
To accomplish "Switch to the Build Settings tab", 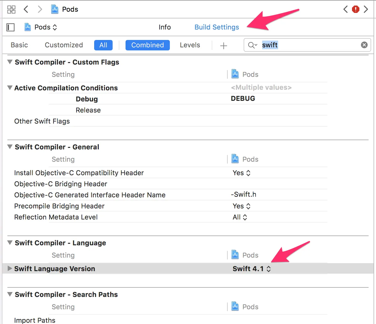I will point(217,27).
